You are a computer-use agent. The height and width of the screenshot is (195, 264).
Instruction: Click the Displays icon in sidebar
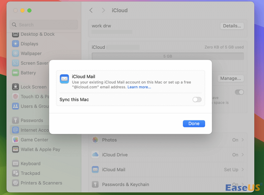[x=16, y=44]
